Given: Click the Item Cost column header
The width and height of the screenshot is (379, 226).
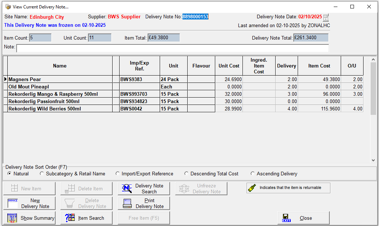Looking at the screenshot, I should [x=319, y=66].
